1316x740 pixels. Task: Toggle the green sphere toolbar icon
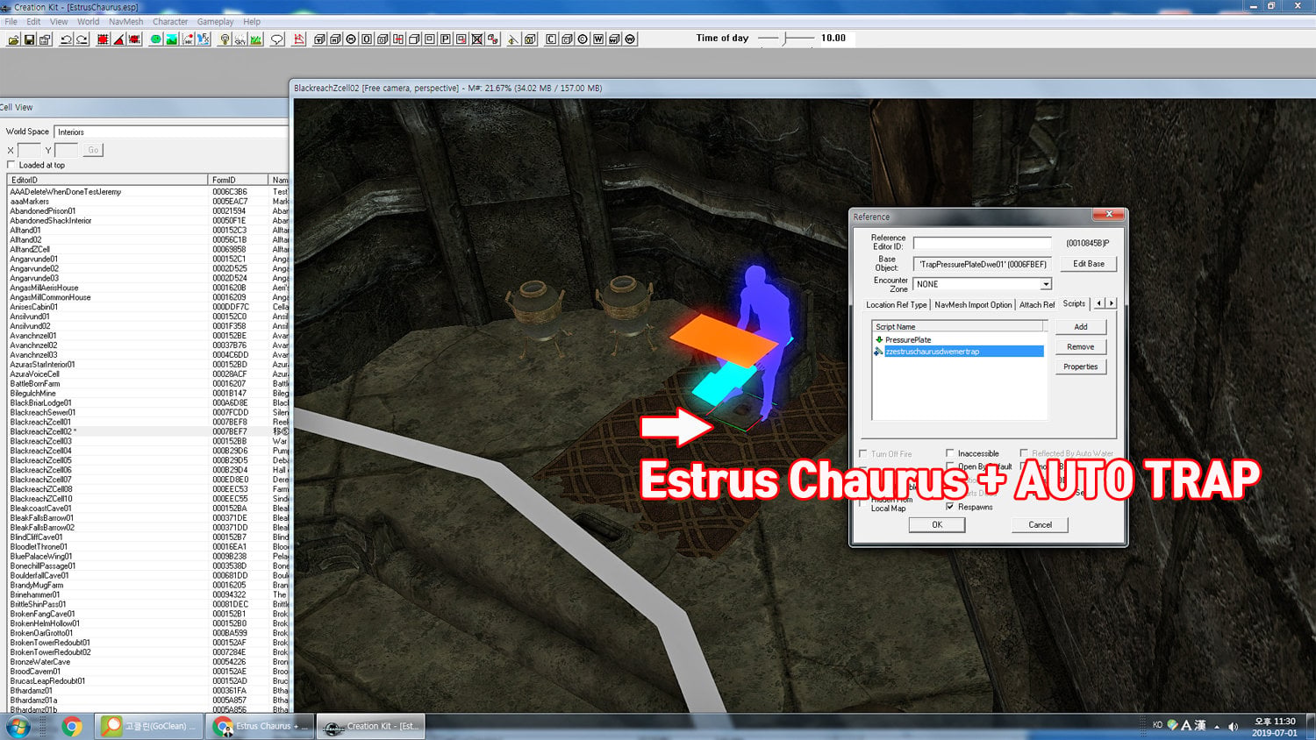[155, 39]
